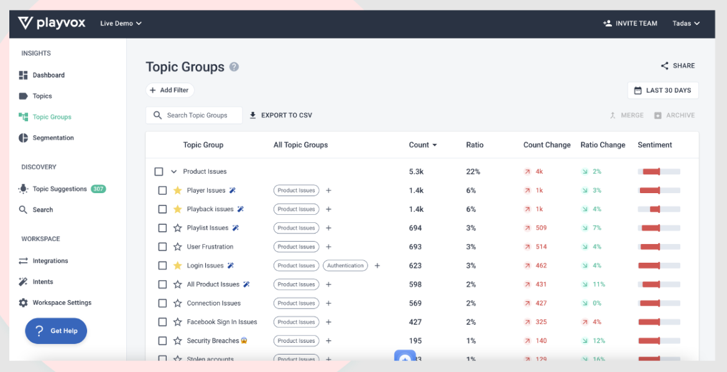Open Search under Discovery

pos(35,210)
